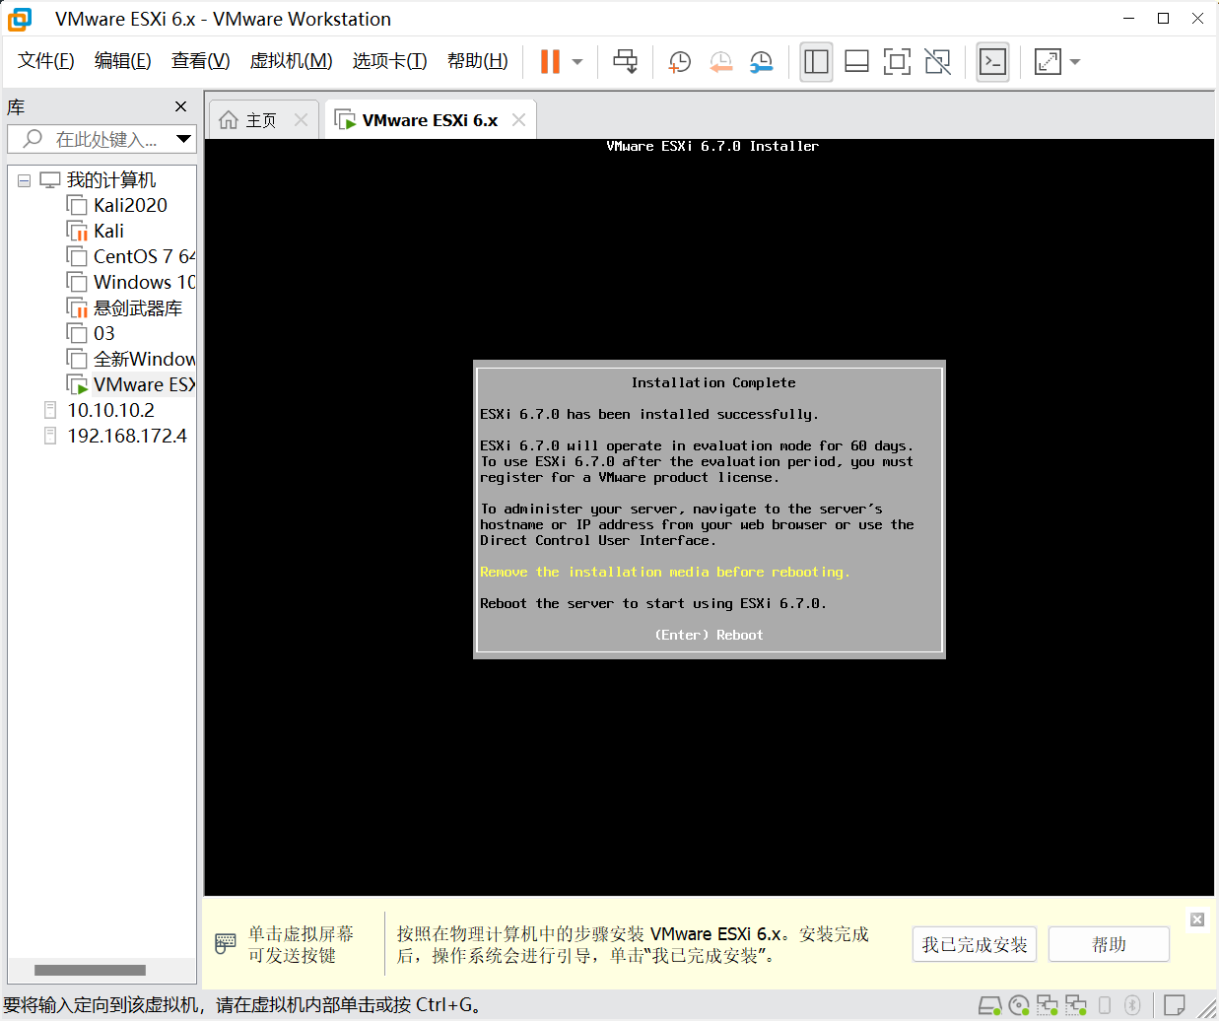Revert to the previous snapshot icon

click(720, 61)
